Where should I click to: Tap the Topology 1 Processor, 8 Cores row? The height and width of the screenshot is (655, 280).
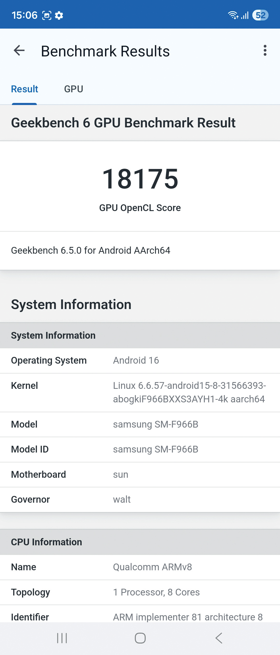[140, 592]
